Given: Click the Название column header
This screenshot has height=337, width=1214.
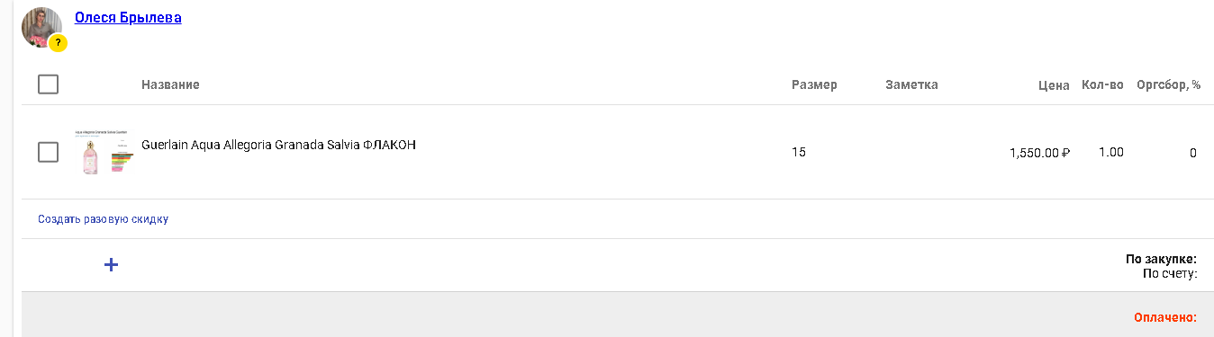Looking at the screenshot, I should (x=170, y=84).
